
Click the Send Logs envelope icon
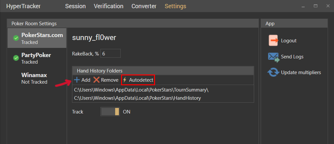tap(273, 57)
